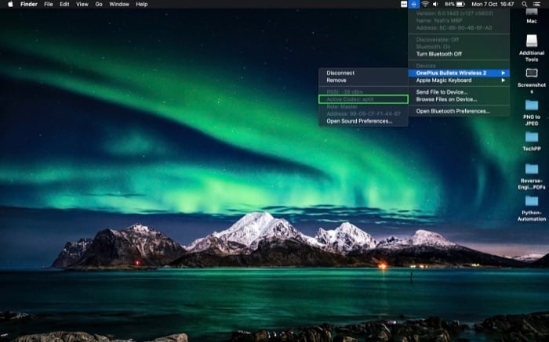
Task: Open Spotlight search magnifier icon
Action: click(524, 4)
